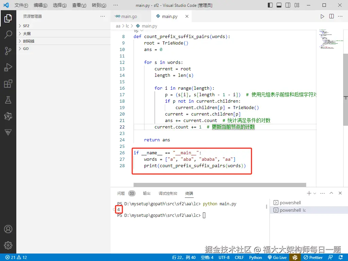Open notifications bell in status bar
348x261 pixels.
click(x=341, y=258)
